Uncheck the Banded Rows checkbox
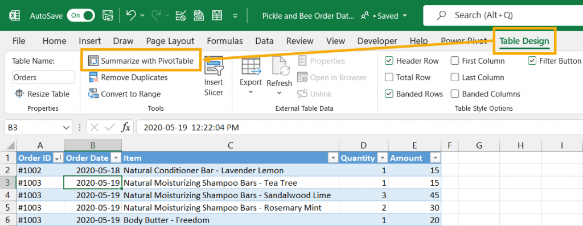Viewport: 583px width, 226px height. [x=389, y=94]
